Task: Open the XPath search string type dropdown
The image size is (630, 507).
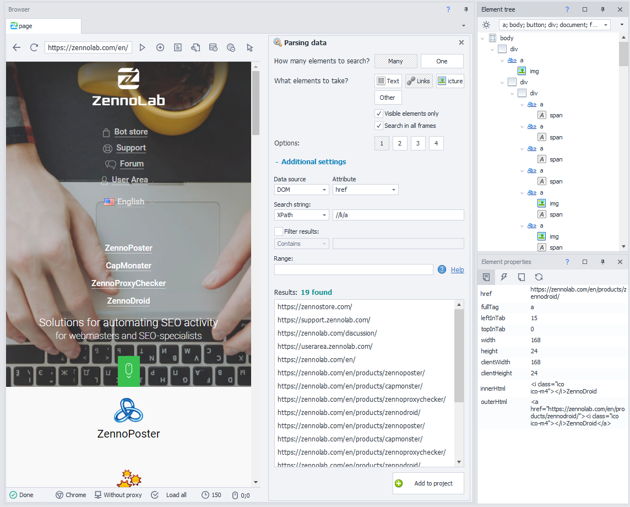Action: (x=301, y=215)
